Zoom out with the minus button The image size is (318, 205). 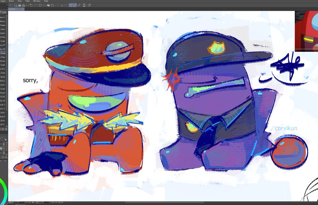pos(26,202)
